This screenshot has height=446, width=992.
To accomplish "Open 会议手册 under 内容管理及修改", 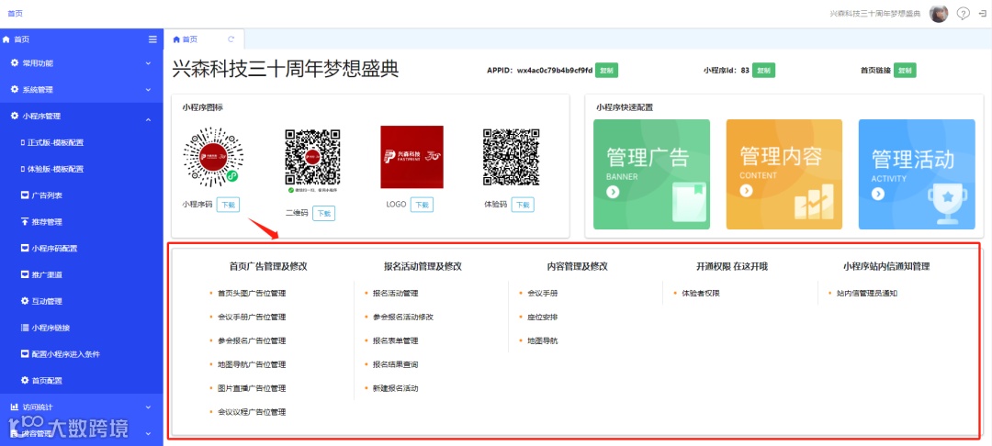I will click(543, 293).
